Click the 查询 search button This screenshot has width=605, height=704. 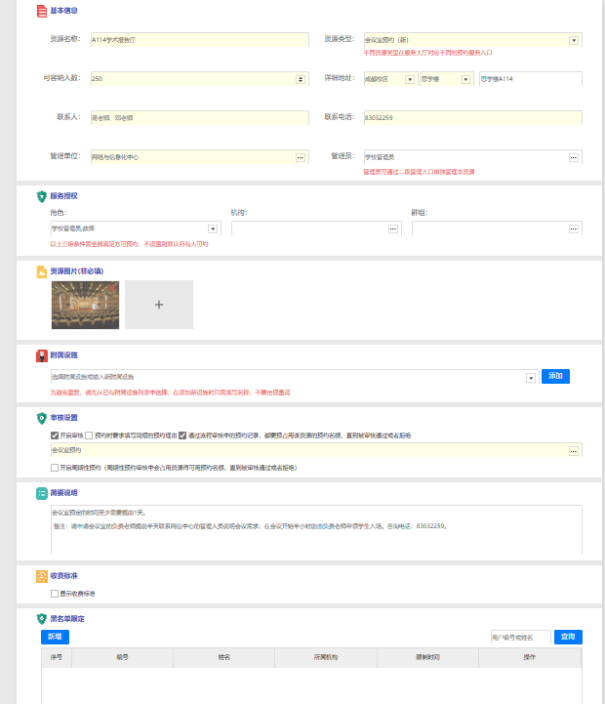[568, 637]
